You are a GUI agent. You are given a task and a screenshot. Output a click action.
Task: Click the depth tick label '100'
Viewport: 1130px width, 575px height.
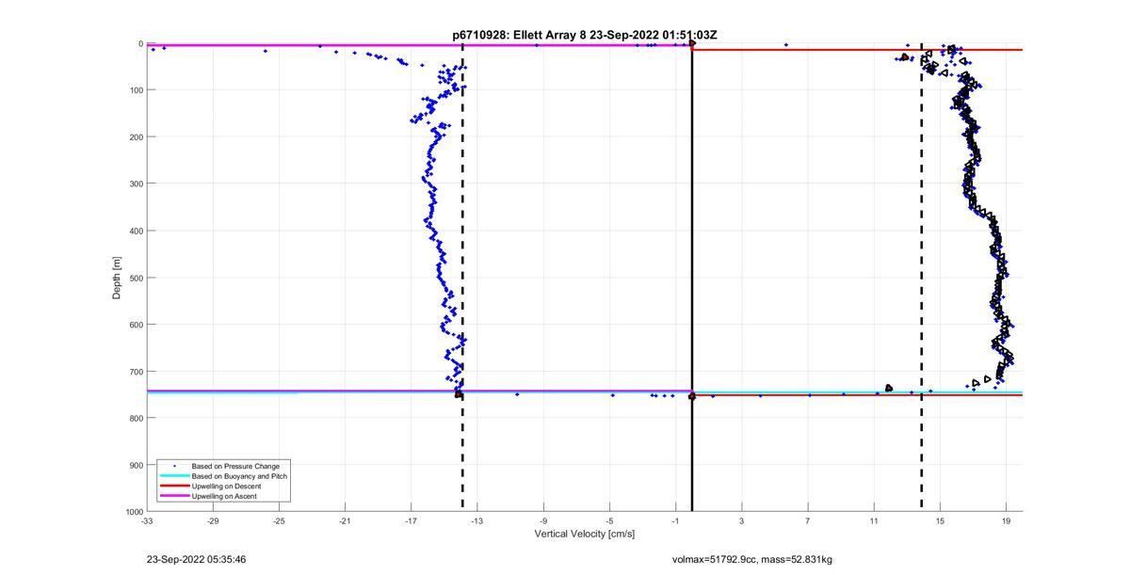pyautogui.click(x=135, y=90)
